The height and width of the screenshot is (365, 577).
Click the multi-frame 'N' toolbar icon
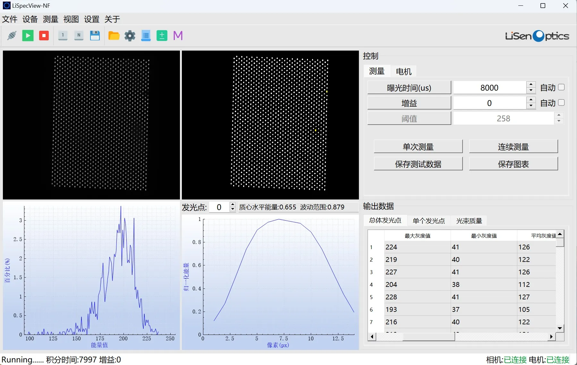(x=79, y=36)
